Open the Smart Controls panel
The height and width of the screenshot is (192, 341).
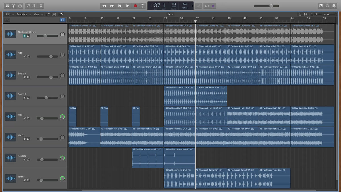28,6
